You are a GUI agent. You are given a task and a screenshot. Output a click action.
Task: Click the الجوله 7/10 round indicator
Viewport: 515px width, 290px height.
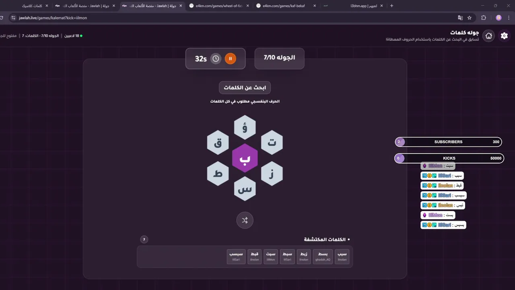pyautogui.click(x=280, y=58)
